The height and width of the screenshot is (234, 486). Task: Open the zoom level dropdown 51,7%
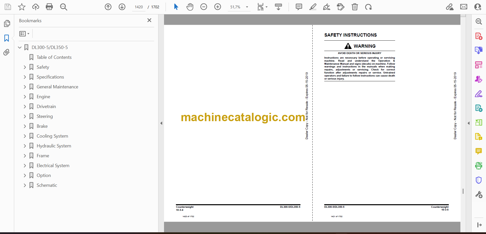click(239, 7)
